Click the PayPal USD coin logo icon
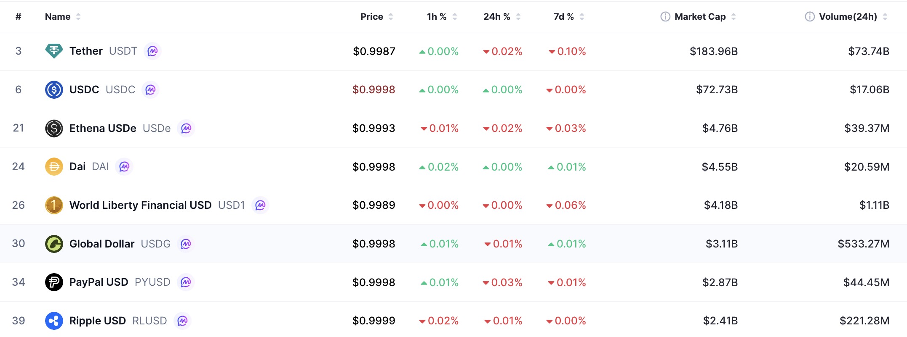The width and height of the screenshot is (907, 337). pyautogui.click(x=54, y=282)
